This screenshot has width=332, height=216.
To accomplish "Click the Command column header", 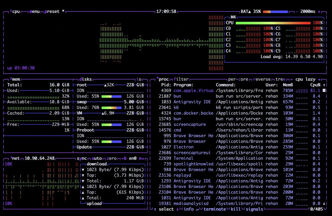I will click(x=226, y=85).
